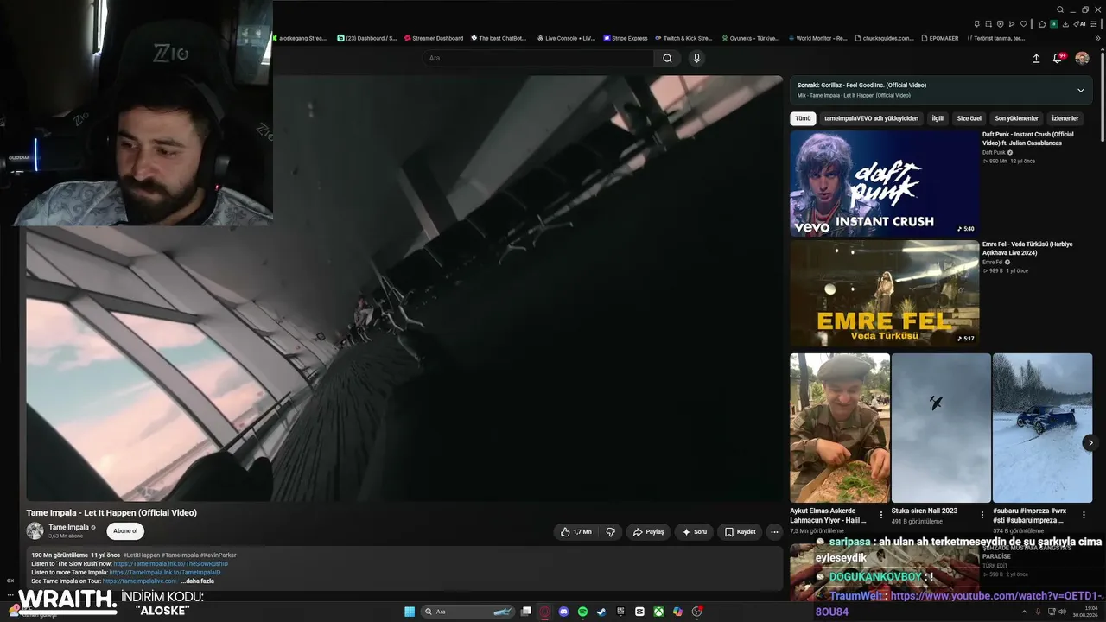Select 'tameimpalaVEVO adlı yükleyiciden' chip
The image size is (1106, 622).
871,118
